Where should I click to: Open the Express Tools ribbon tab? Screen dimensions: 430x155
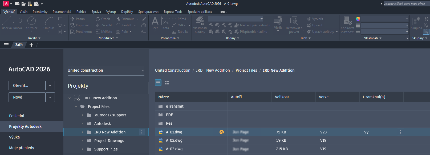pyautogui.click(x=173, y=12)
